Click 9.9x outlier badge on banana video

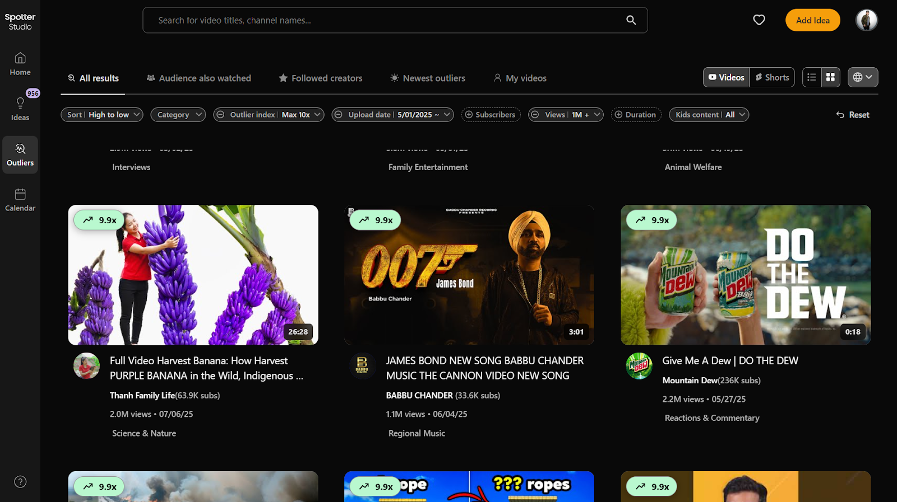click(99, 220)
